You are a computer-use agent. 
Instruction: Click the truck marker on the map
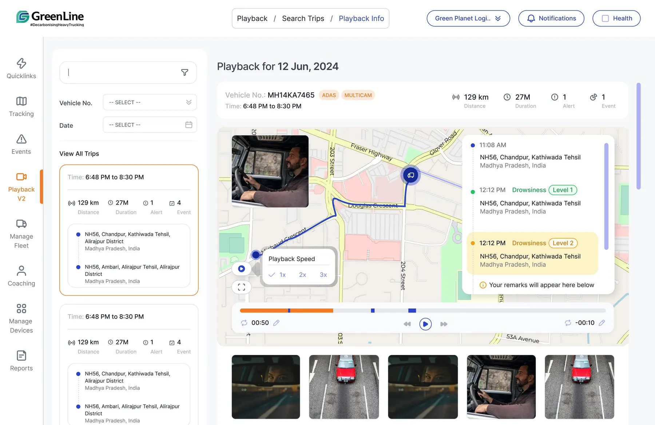click(x=410, y=175)
